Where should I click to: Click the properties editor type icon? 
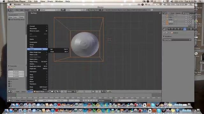(x=165, y=29)
